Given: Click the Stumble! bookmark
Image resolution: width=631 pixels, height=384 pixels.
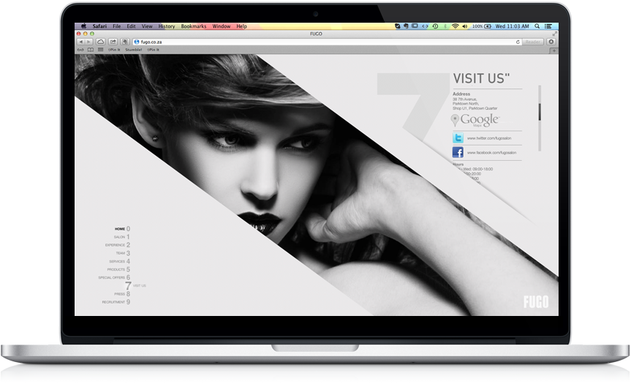Looking at the screenshot, I should tap(134, 50).
